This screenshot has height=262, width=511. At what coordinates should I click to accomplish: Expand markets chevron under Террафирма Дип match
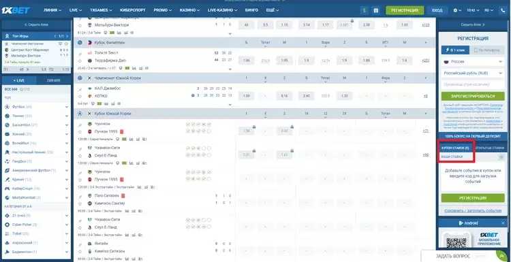click(x=230, y=69)
